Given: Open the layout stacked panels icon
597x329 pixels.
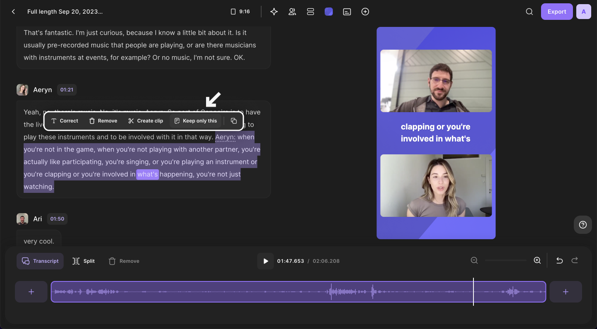Looking at the screenshot, I should 311,12.
